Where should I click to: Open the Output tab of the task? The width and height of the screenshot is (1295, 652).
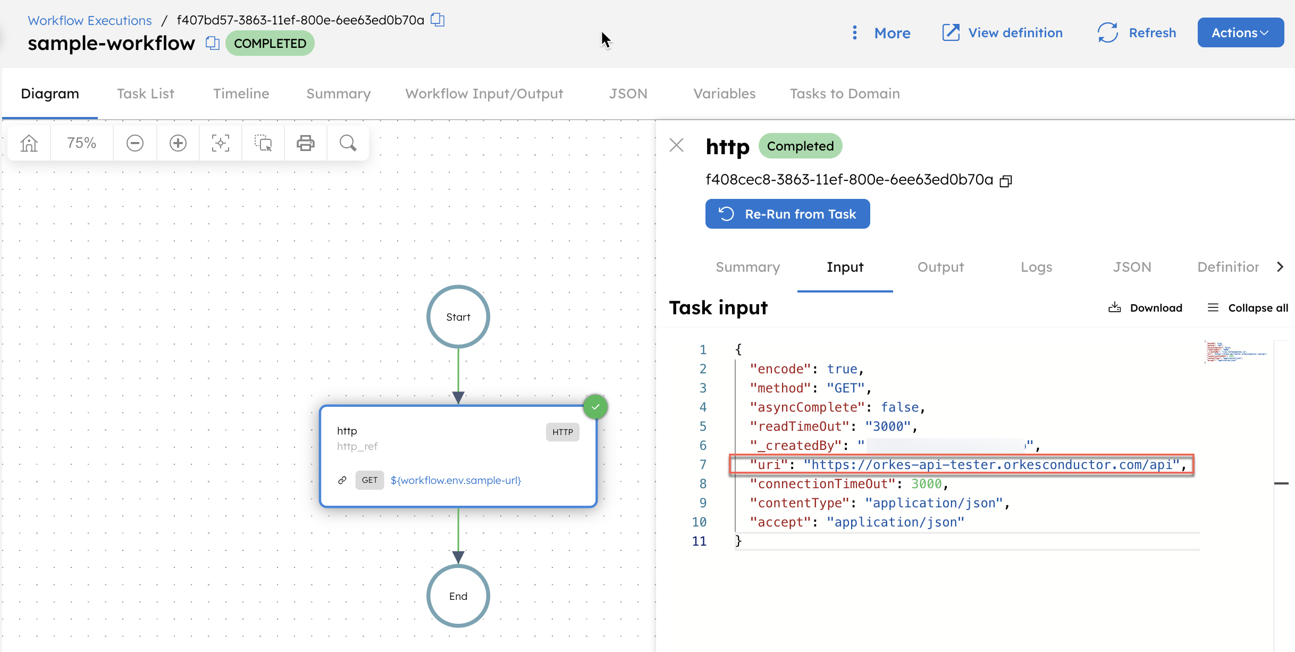point(940,267)
